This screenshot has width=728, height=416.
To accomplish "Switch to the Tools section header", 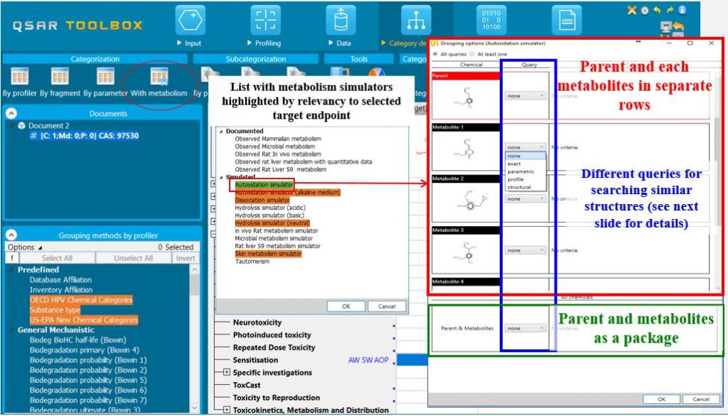I will coord(360,59).
